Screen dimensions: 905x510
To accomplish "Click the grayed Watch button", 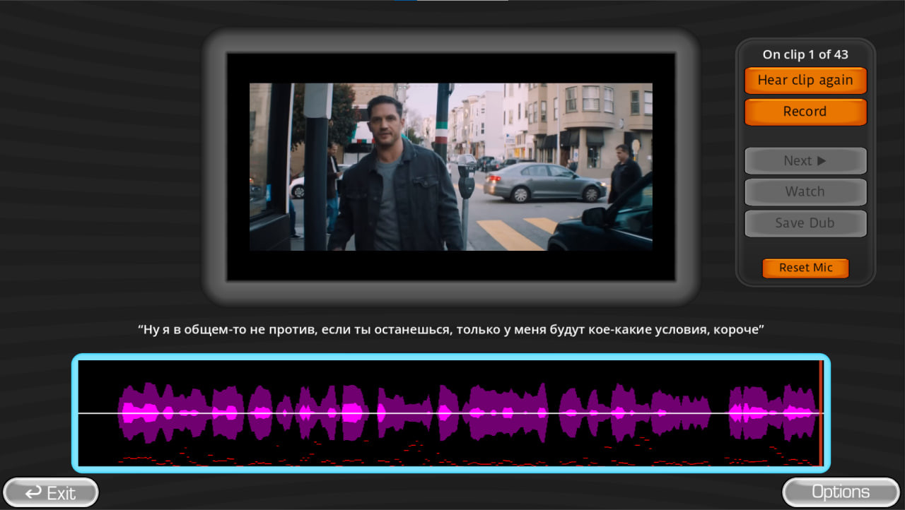I will pos(805,192).
